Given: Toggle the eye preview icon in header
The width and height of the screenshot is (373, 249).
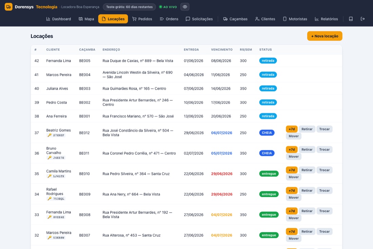Looking at the screenshot, I should 185,7.
